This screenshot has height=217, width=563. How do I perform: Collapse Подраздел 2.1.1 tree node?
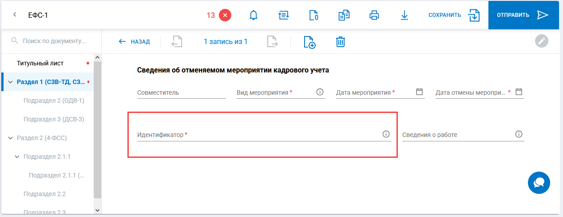17,157
